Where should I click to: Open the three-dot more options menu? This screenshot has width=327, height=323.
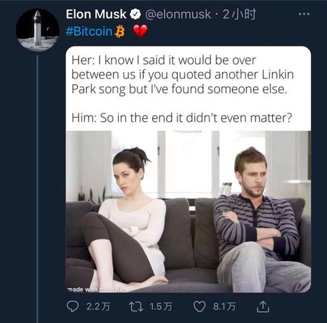click(304, 14)
